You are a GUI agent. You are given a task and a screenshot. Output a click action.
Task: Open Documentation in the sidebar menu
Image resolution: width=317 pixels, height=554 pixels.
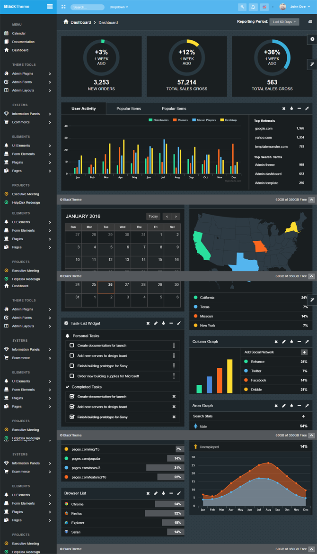pos(23,42)
